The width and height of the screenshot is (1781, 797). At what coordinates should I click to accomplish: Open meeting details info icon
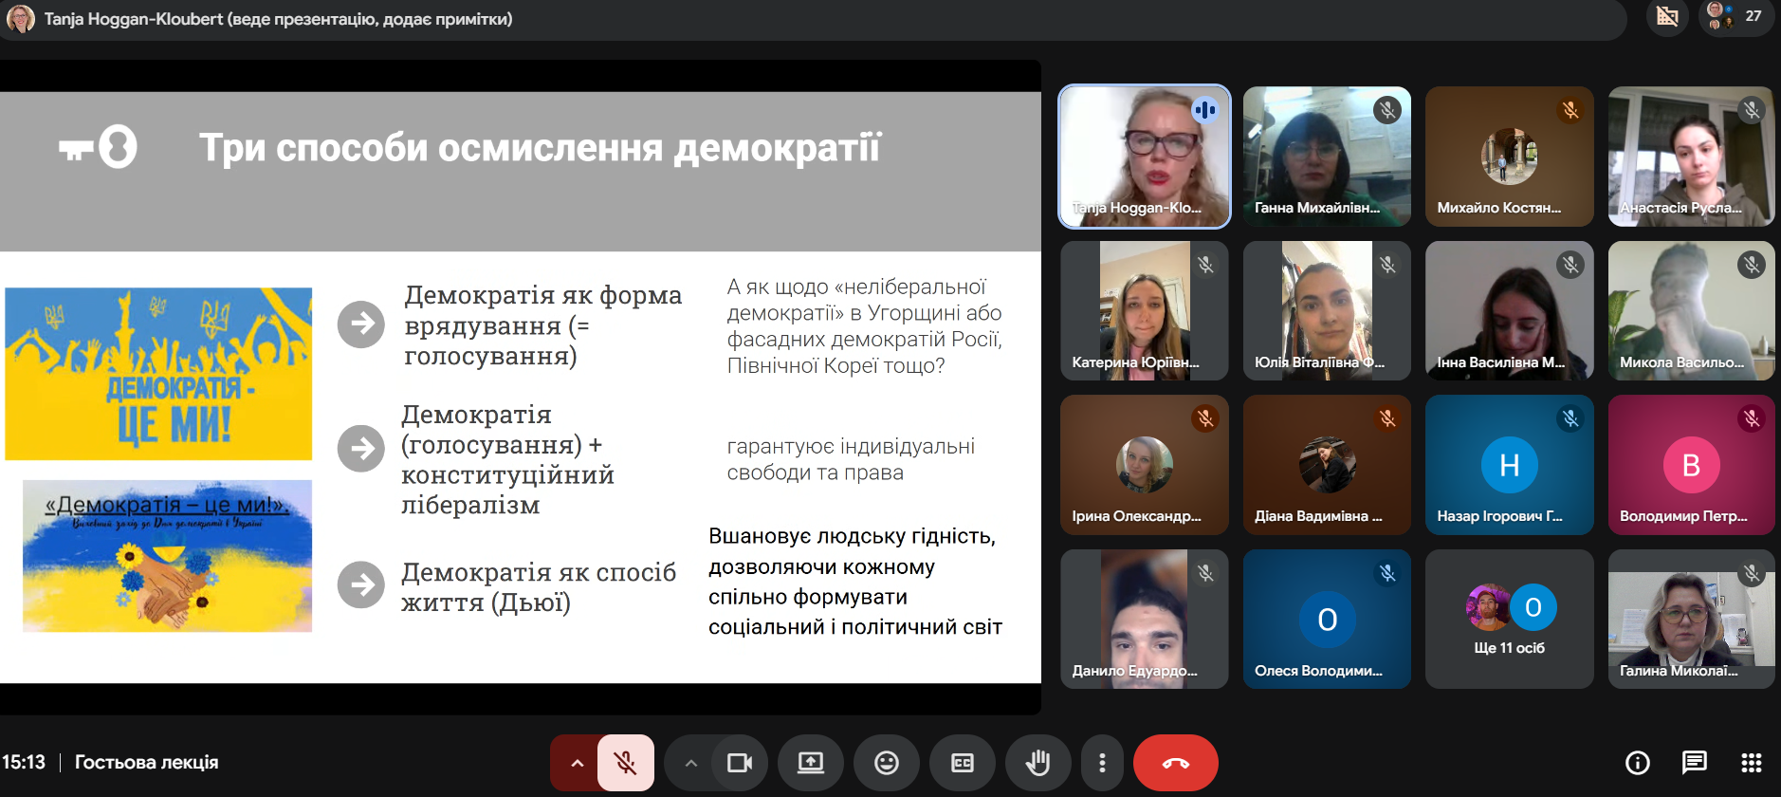(1638, 762)
